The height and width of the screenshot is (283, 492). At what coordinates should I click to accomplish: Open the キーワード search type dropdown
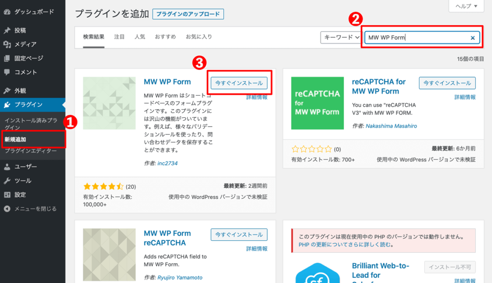342,37
